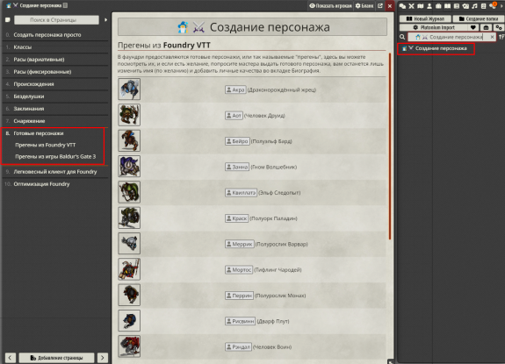Image resolution: width=505 pixels, height=364 pixels.
Task: Click the Мортос character portrait thumbnail
Action: click(x=129, y=269)
